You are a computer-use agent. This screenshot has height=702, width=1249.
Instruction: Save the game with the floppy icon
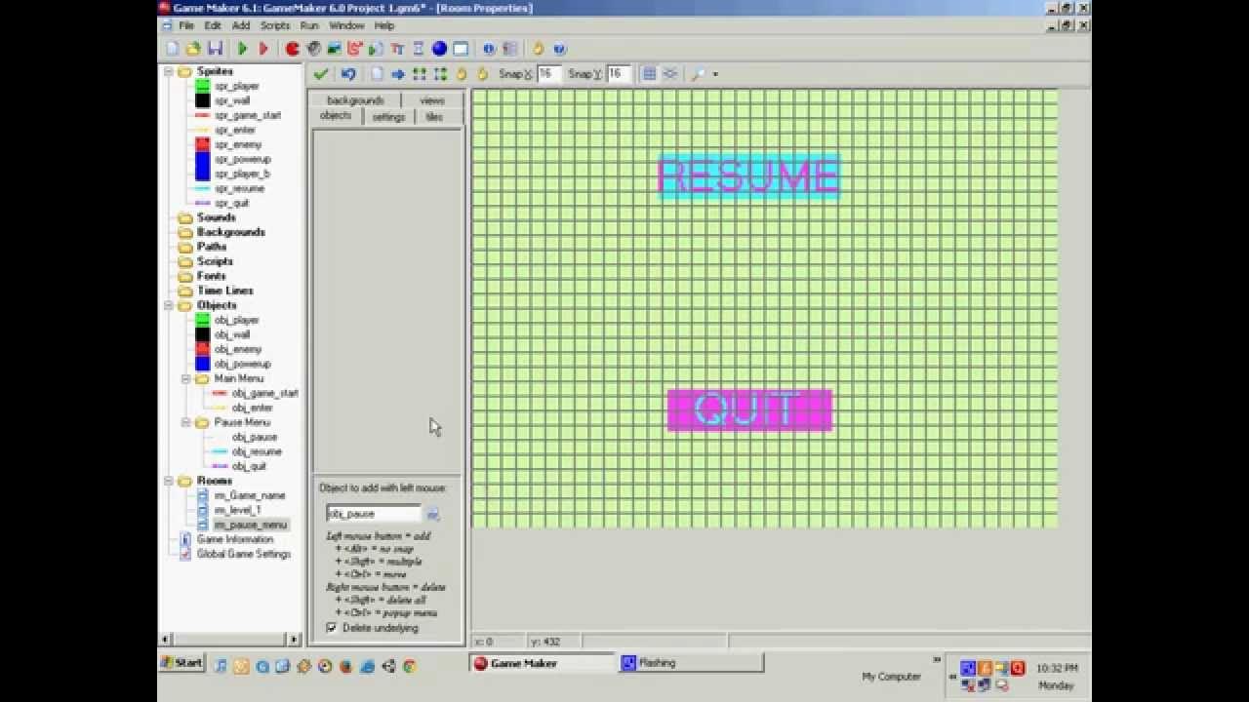click(x=215, y=49)
